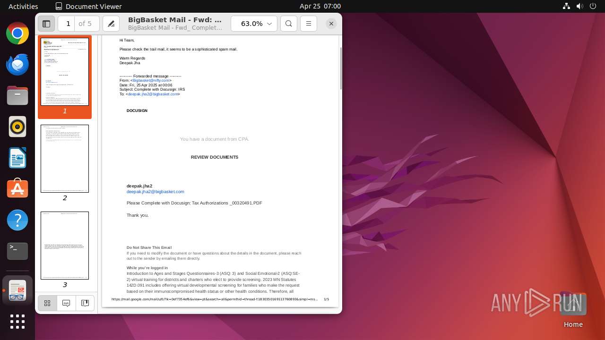The image size is (605, 340).
Task: Close the Document Viewer window
Action: (x=331, y=24)
